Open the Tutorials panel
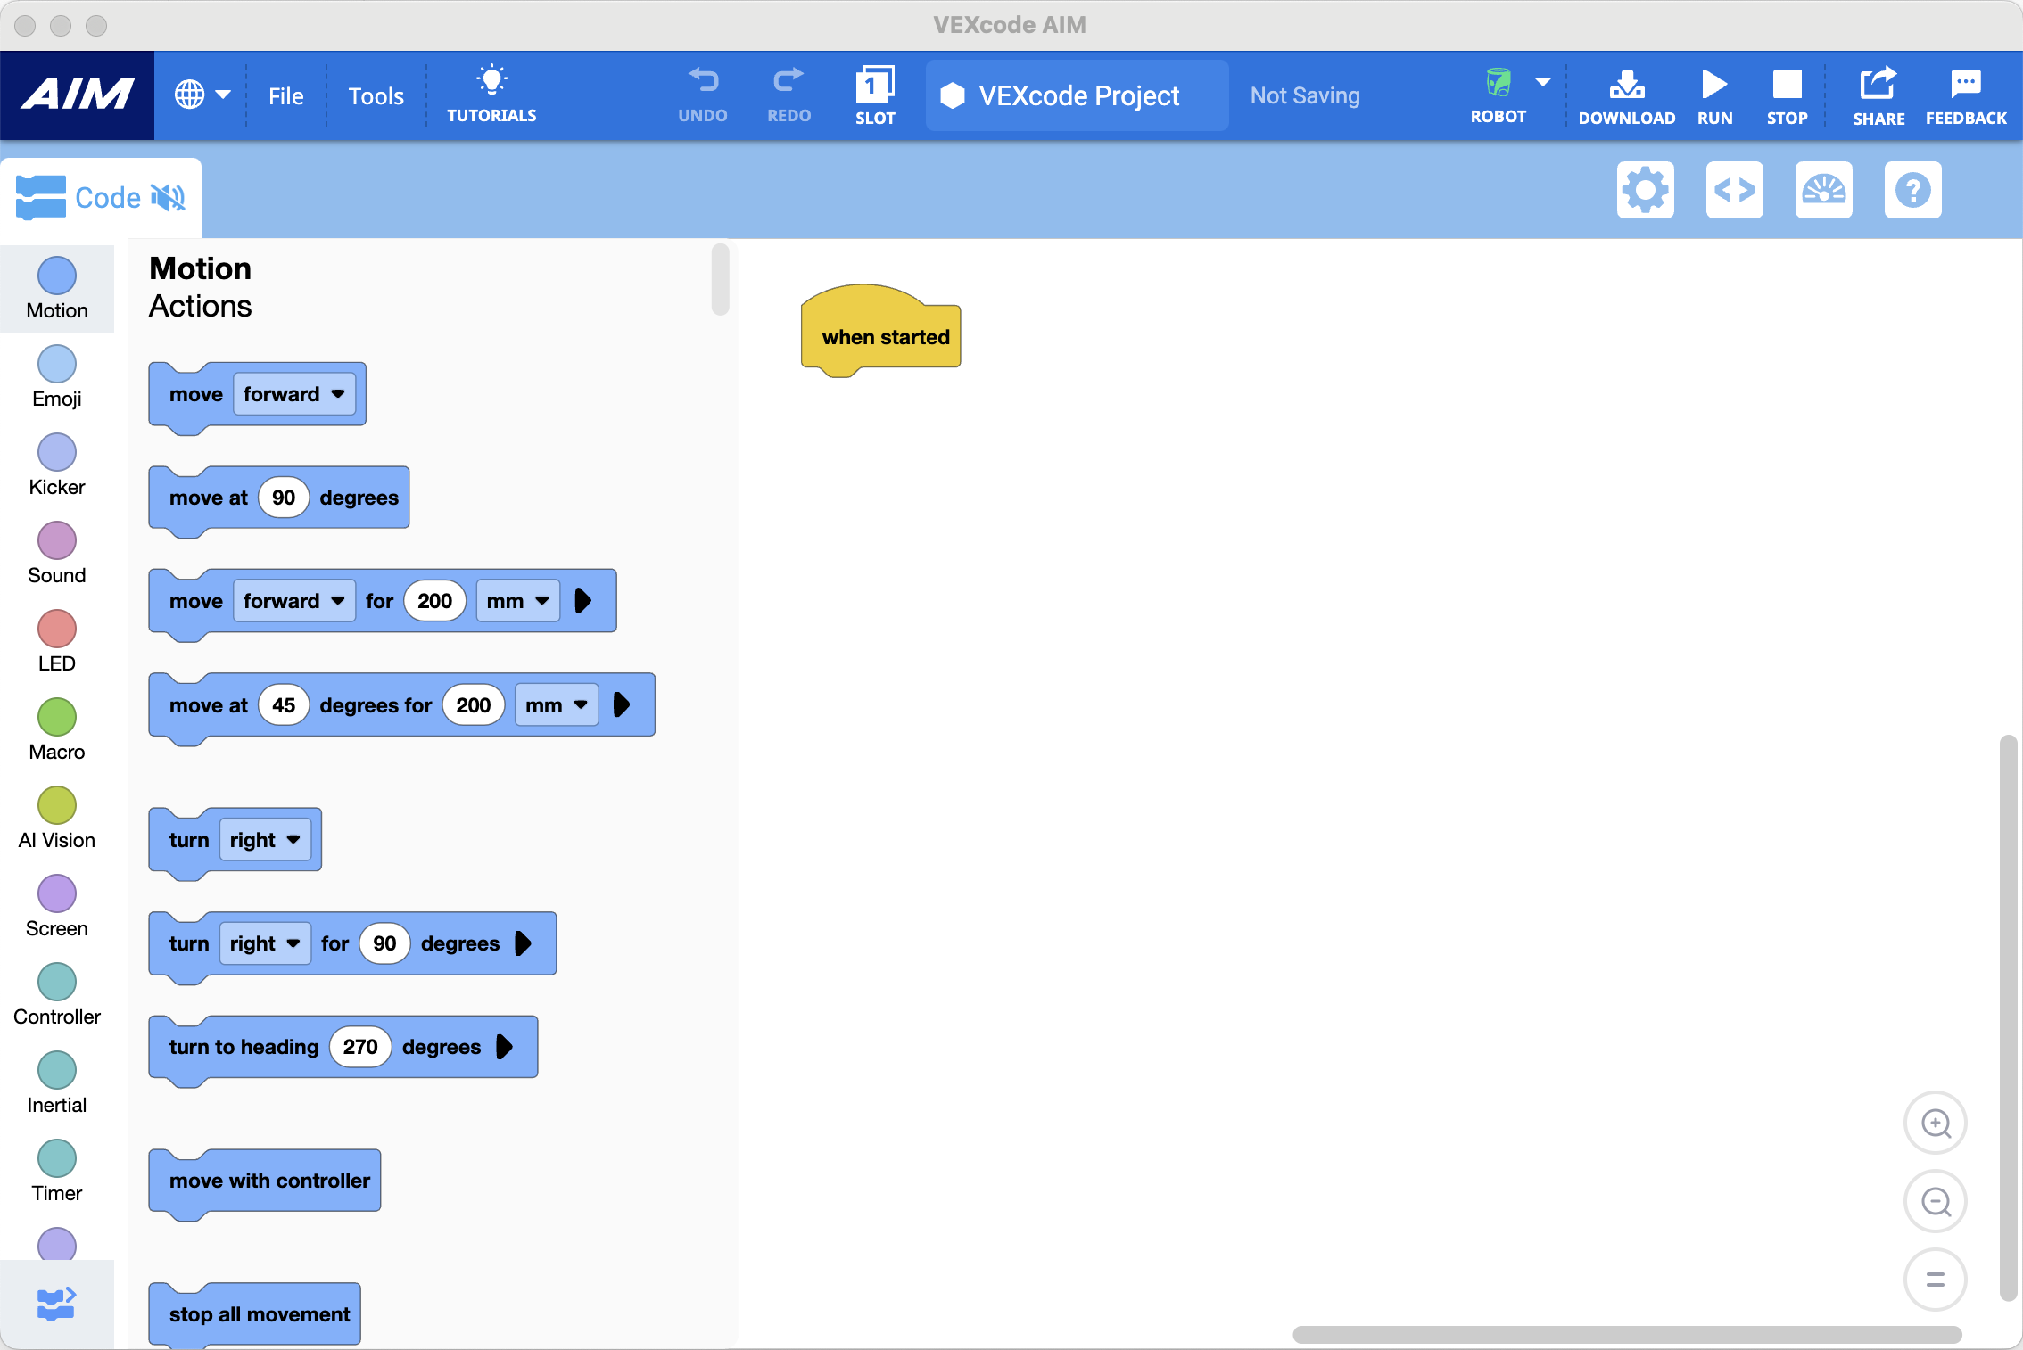Screen dimensions: 2023x1350 491,95
